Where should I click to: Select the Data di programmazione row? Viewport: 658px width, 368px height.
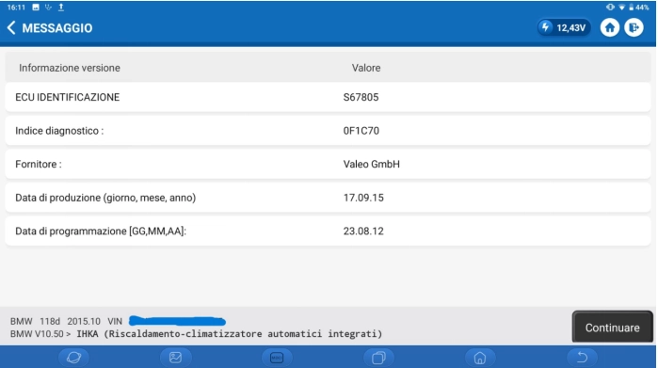[328, 232]
